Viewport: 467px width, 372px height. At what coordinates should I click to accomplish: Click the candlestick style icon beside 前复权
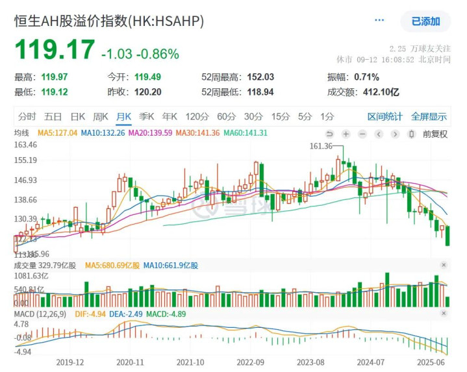411,134
